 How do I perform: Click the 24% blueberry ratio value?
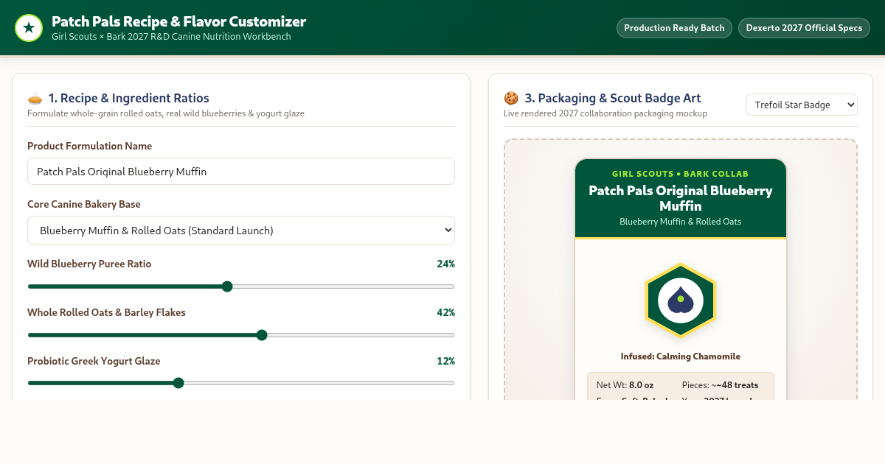pos(445,264)
